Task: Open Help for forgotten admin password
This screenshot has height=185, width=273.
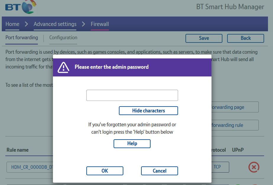Action: click(132, 143)
